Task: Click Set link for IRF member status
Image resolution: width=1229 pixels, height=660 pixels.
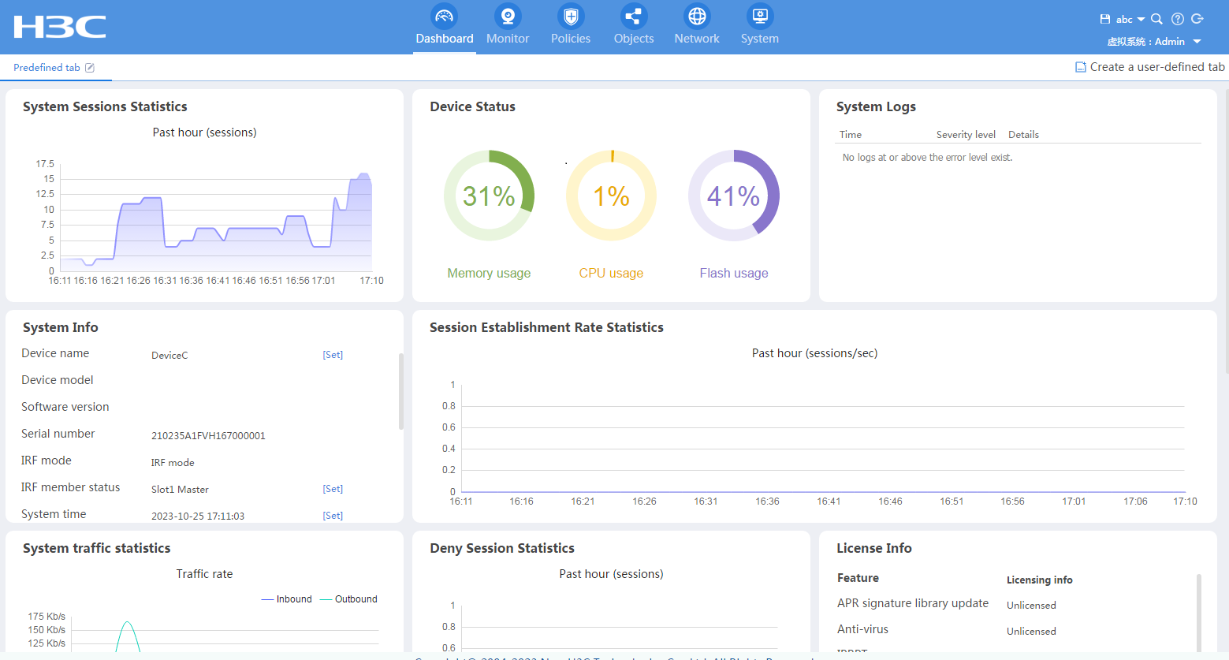Action: coord(333,489)
